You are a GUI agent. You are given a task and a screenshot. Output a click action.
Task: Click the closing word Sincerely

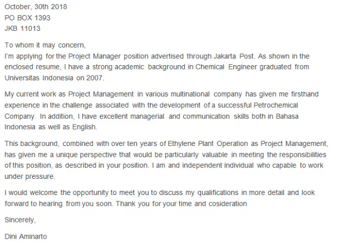click(20, 220)
